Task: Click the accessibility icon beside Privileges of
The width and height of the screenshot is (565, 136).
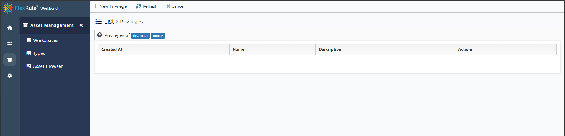Action: click(x=100, y=35)
